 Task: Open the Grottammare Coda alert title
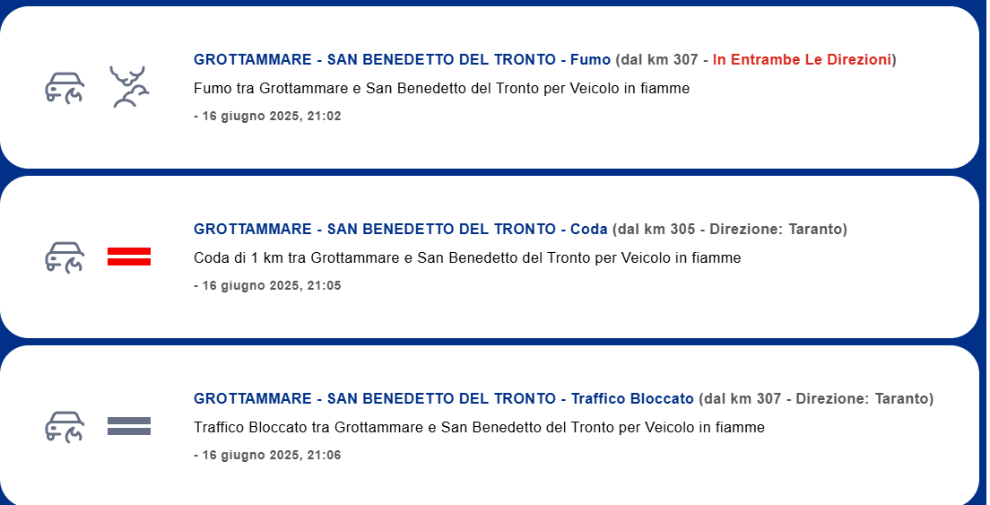(x=400, y=229)
